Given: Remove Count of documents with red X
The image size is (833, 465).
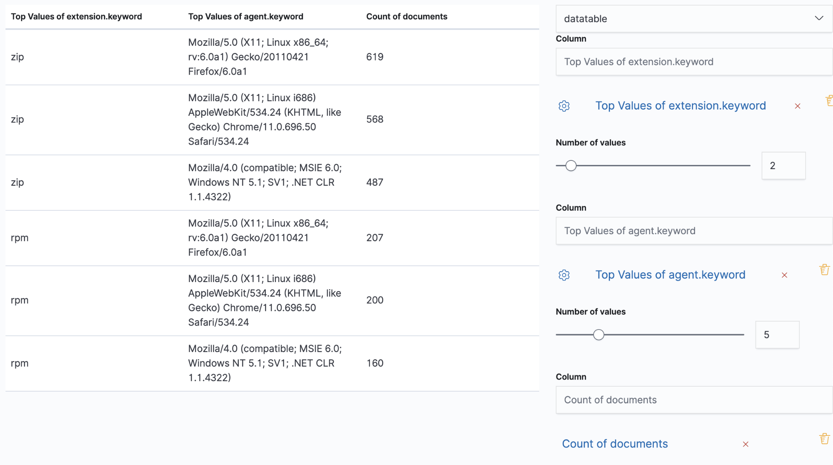Looking at the screenshot, I should (x=745, y=445).
